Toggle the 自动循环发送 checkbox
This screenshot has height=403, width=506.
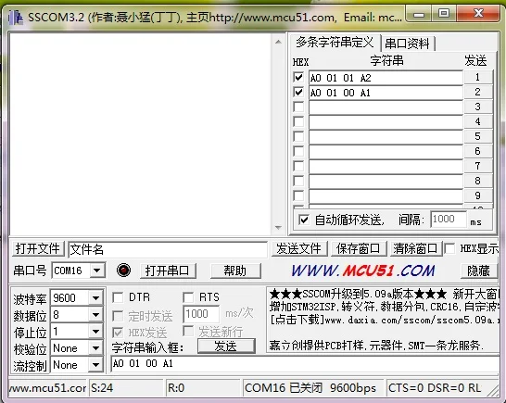click(304, 220)
